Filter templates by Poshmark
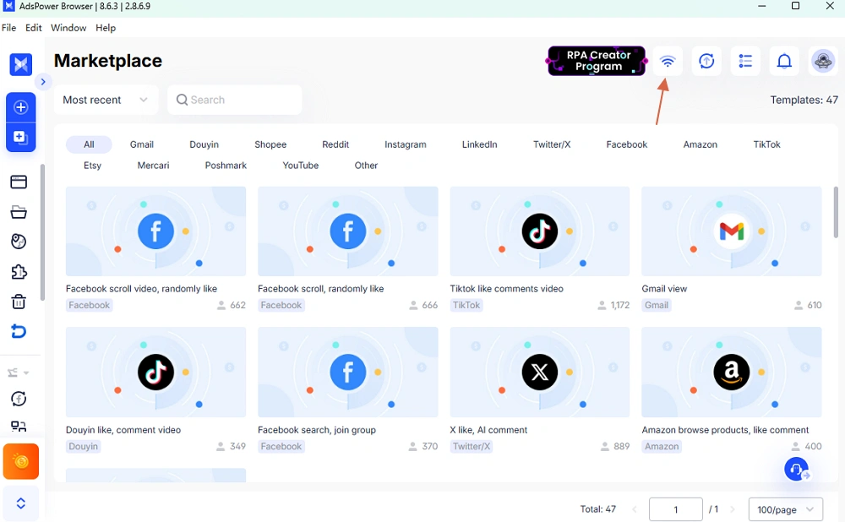Image resolution: width=845 pixels, height=522 pixels. click(x=226, y=166)
